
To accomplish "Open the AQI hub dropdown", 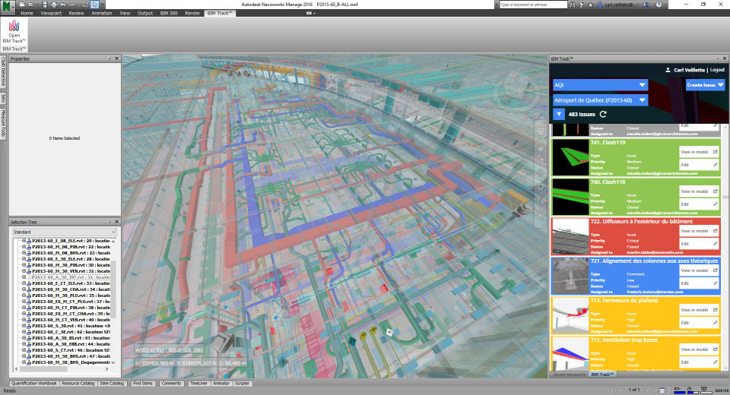I will pyautogui.click(x=600, y=85).
